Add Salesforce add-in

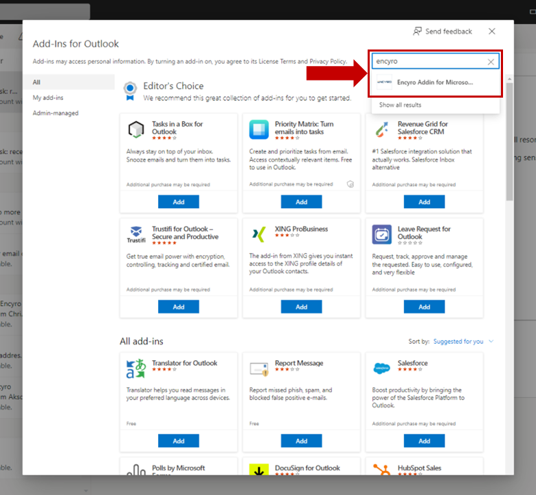tap(424, 441)
